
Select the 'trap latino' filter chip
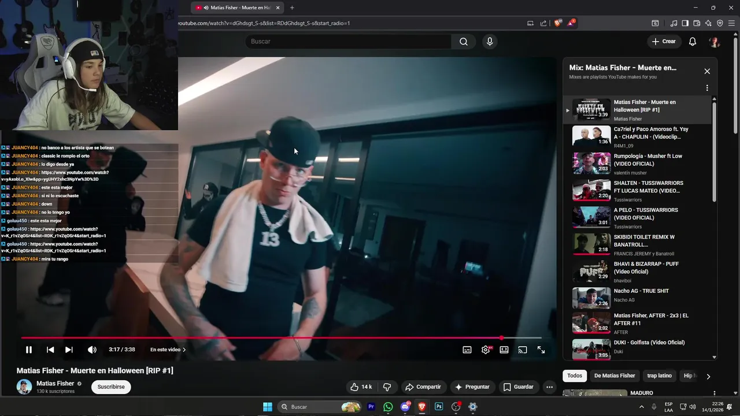tap(659, 376)
